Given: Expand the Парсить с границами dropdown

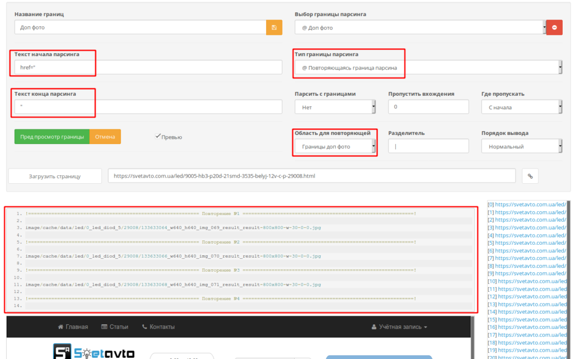Looking at the screenshot, I should (335, 107).
